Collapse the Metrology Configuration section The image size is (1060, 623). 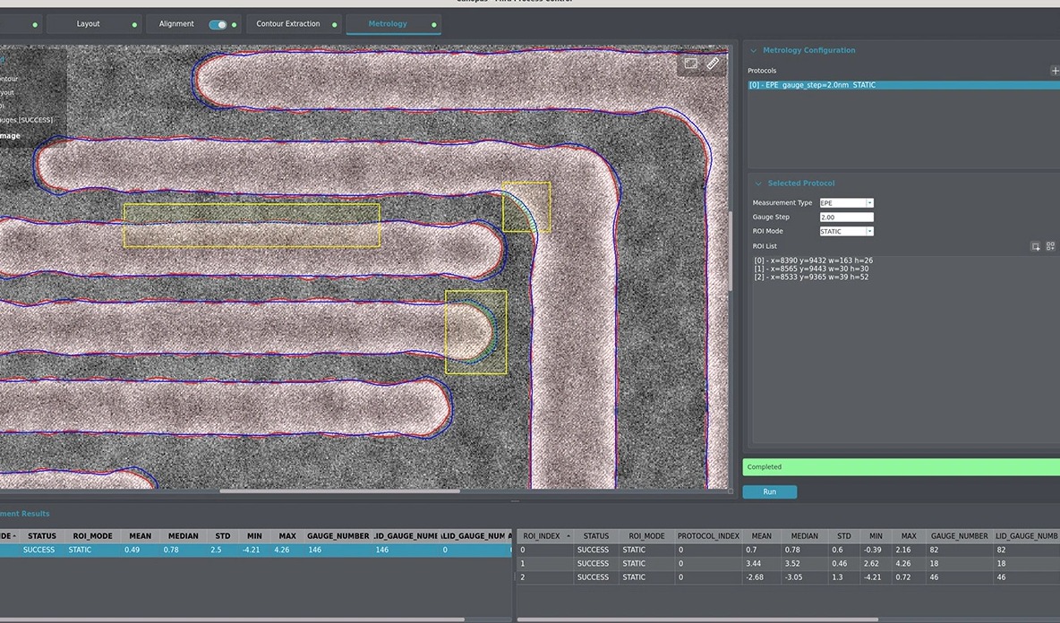[x=754, y=51]
